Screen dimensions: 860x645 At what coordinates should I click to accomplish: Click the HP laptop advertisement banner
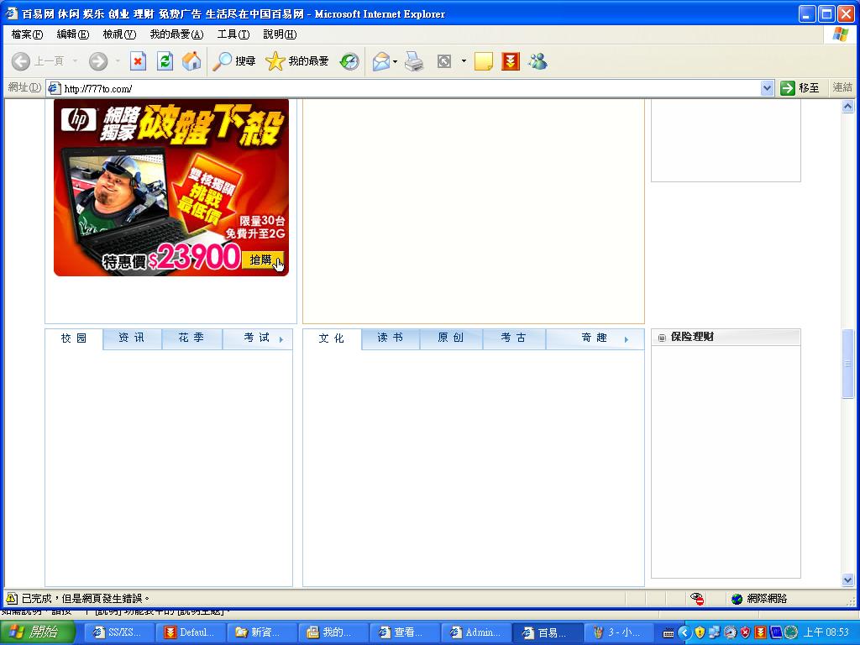(x=171, y=187)
